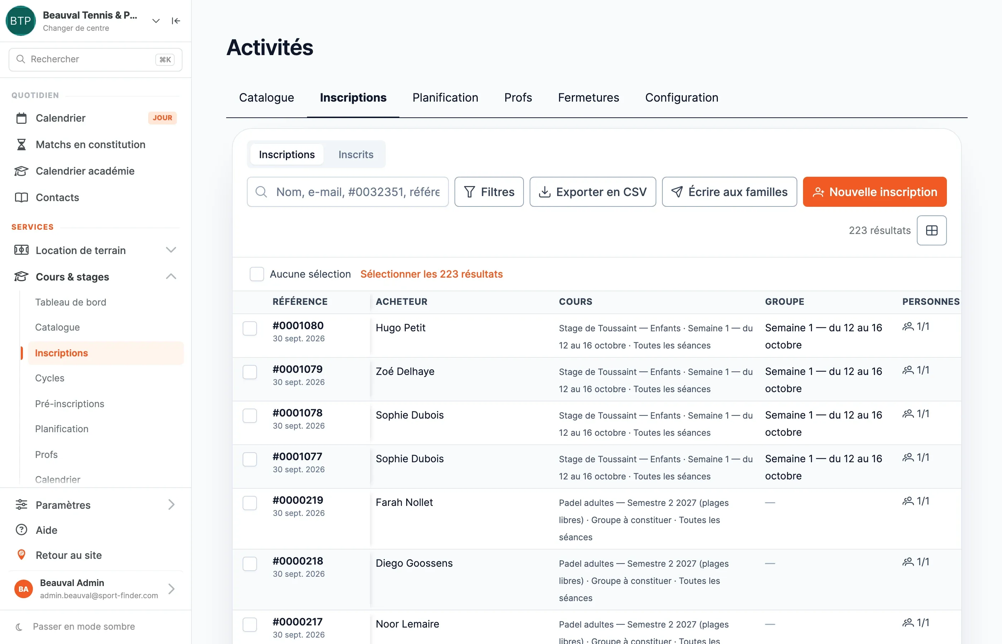Viewport: 1002px width, 644px height.
Task: Click the magnifier icon in sidebar search
Action: pyautogui.click(x=20, y=59)
